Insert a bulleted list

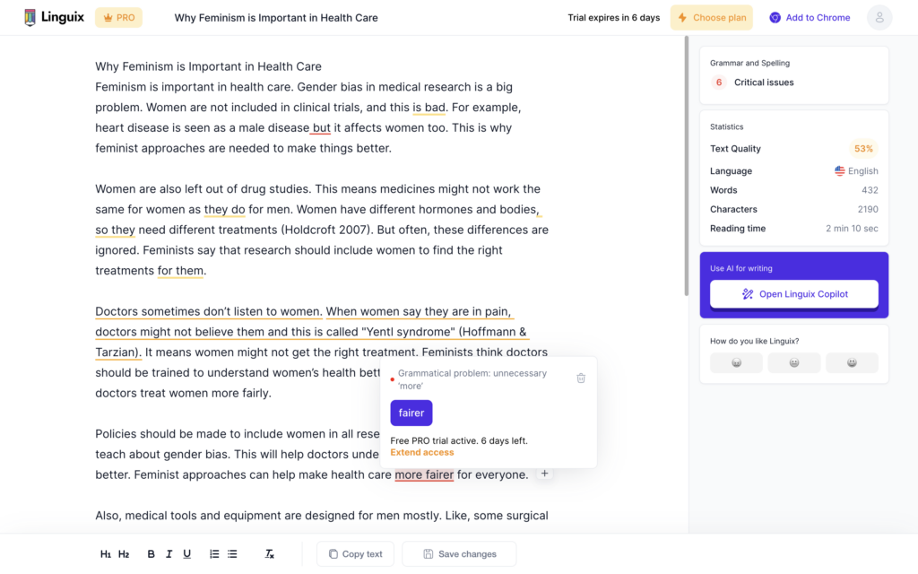click(x=231, y=553)
